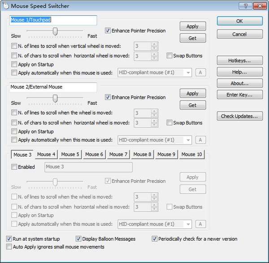Click the Mouse 1 speed slider thumb
The height and width of the screenshot is (263, 269).
tap(55, 31)
